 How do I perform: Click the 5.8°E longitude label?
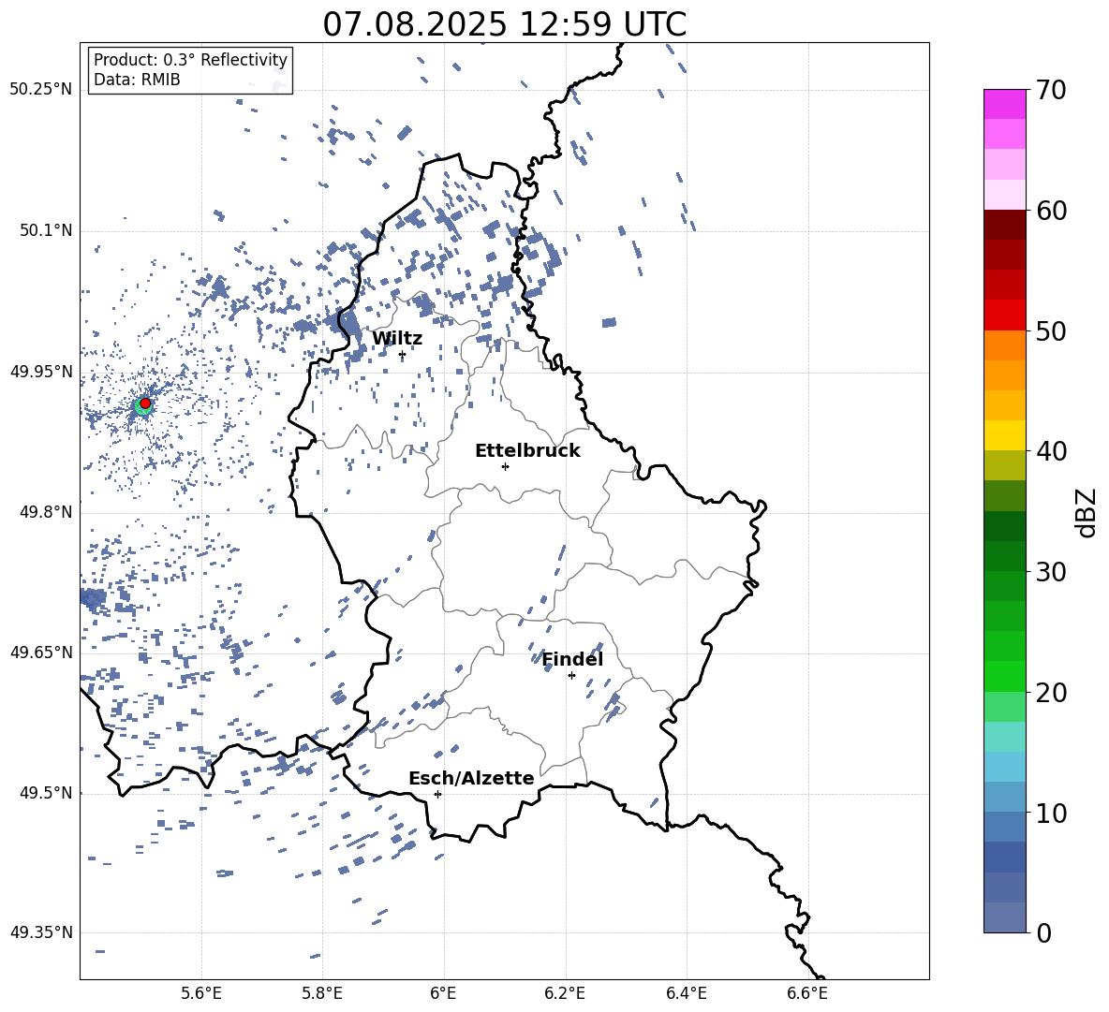[x=322, y=993]
